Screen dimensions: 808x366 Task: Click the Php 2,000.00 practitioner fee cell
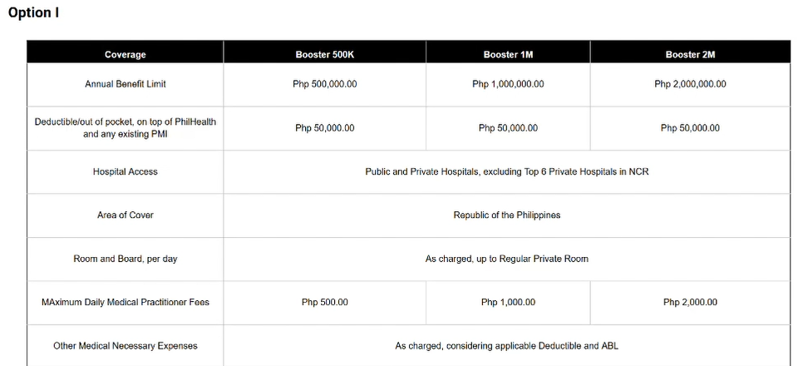690,302
